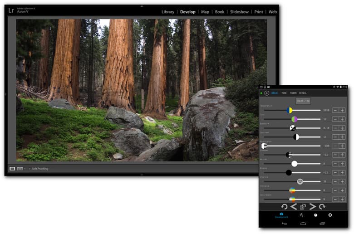This screenshot has height=234, width=354.
Task: Increase Clarity with the plus button
Action: click(x=342, y=181)
